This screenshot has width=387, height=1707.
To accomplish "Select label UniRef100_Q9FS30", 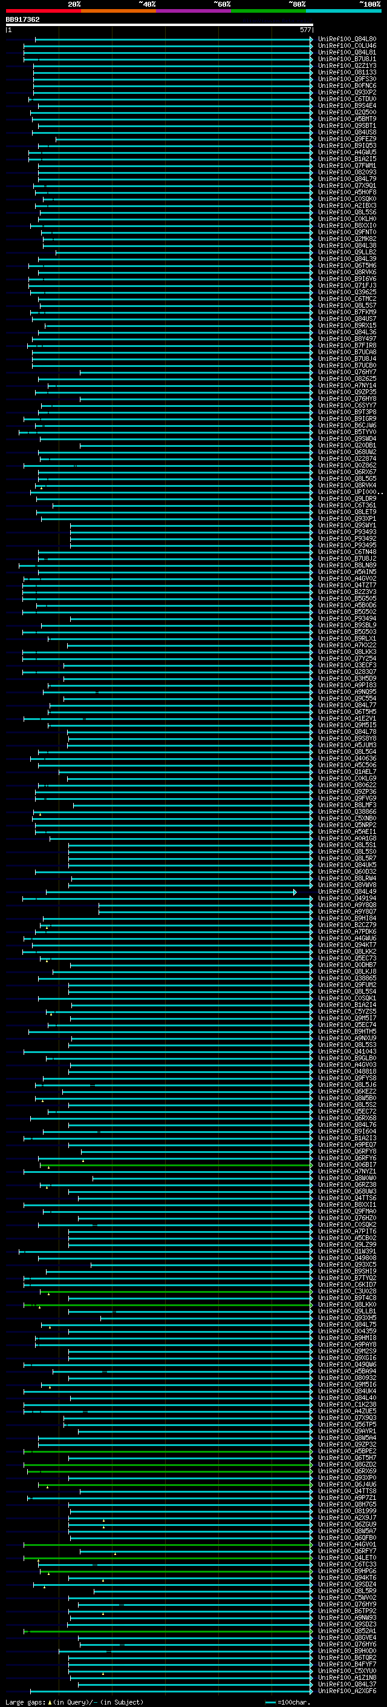I will 347,79.
